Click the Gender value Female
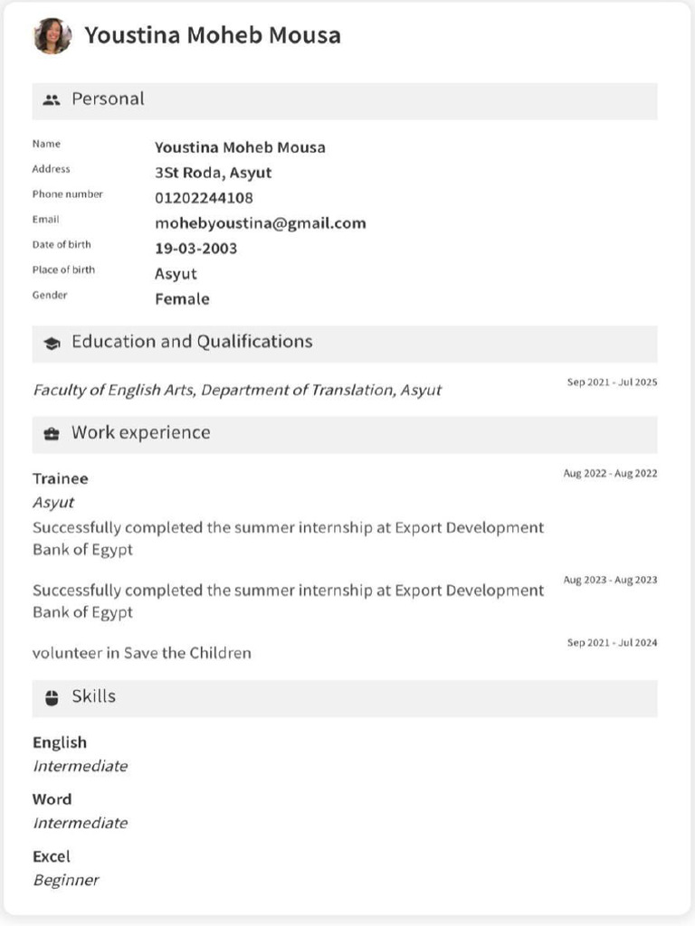Viewport: 695px width, 926px height. [182, 298]
